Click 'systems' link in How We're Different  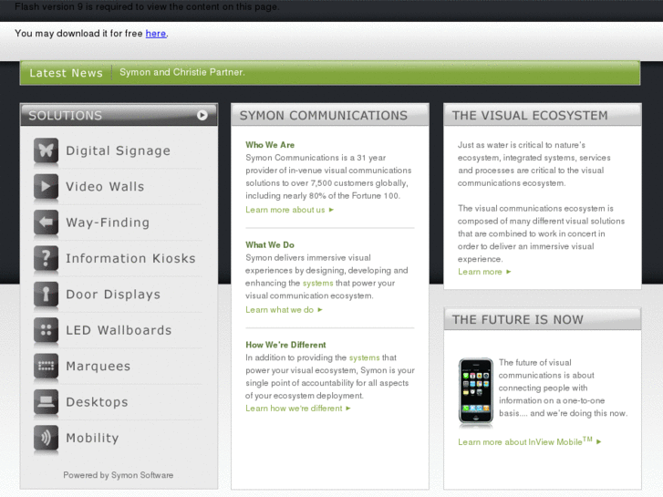point(365,357)
